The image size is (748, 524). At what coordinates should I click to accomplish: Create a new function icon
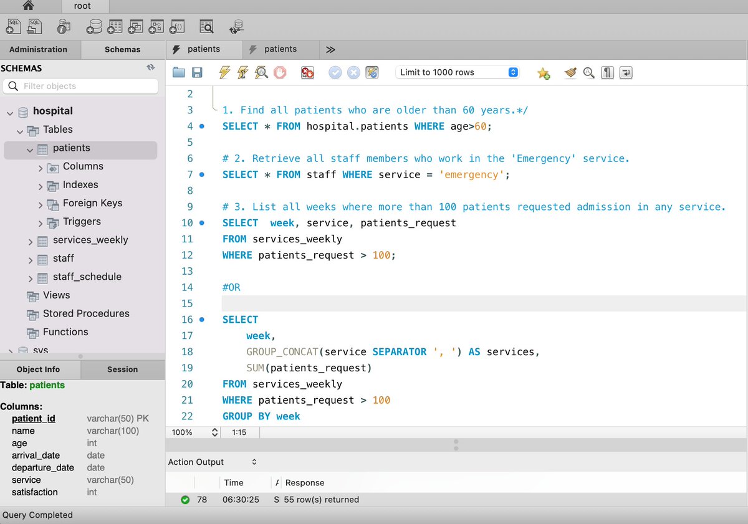(x=177, y=26)
